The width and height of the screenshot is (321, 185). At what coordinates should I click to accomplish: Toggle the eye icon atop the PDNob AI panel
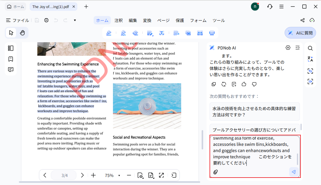288,47
